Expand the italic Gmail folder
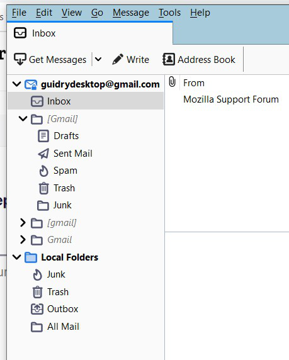Viewport: 289px width, 360px height. [x=23, y=239]
